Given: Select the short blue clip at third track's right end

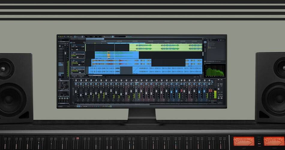Looking at the screenshot, I should tap(194, 62).
